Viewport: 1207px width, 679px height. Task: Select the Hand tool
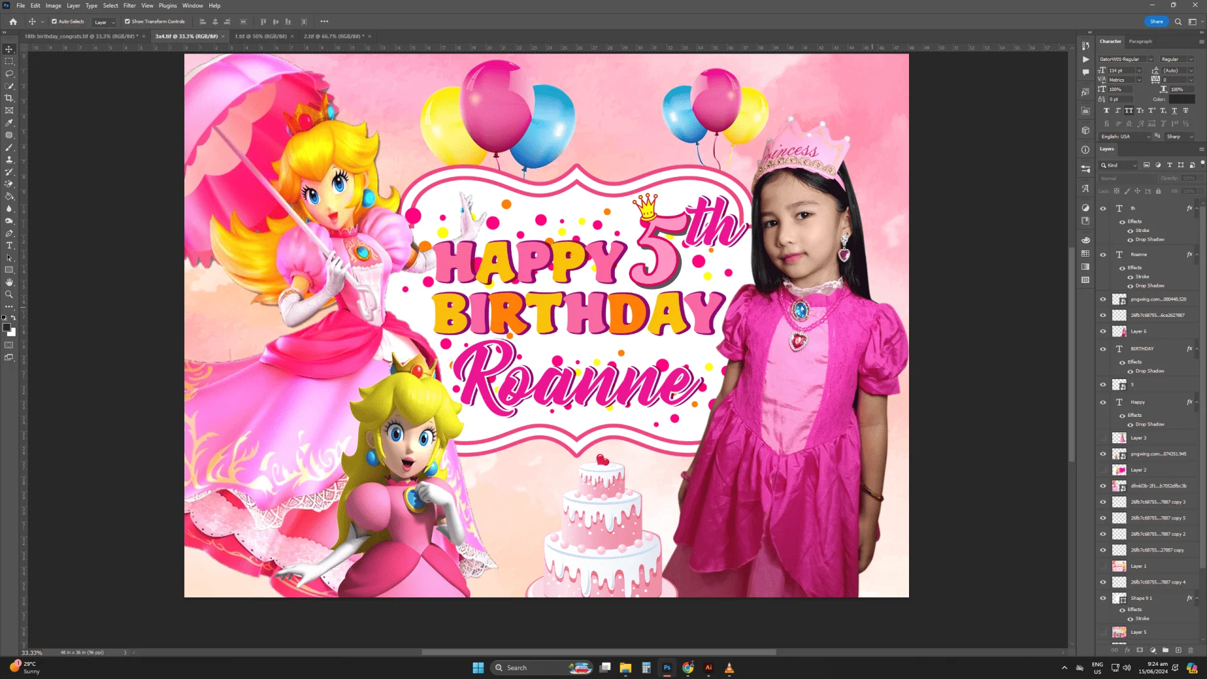(x=9, y=282)
